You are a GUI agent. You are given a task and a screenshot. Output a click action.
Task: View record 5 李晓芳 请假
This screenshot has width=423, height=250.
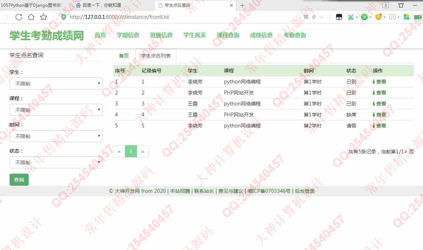[x=379, y=126]
